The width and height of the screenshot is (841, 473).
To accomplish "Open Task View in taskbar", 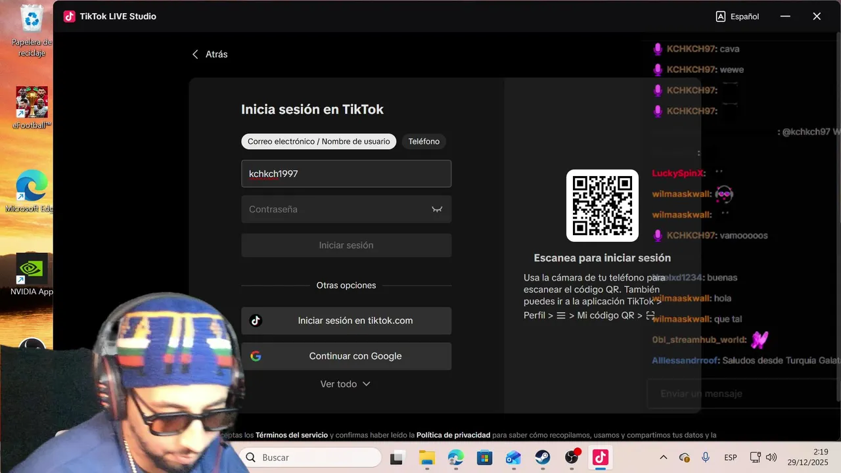I will 397,458.
